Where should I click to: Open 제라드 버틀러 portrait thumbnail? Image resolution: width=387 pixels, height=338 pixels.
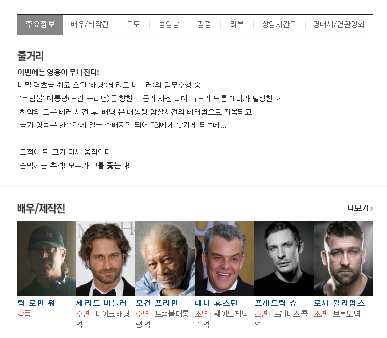tap(105, 258)
